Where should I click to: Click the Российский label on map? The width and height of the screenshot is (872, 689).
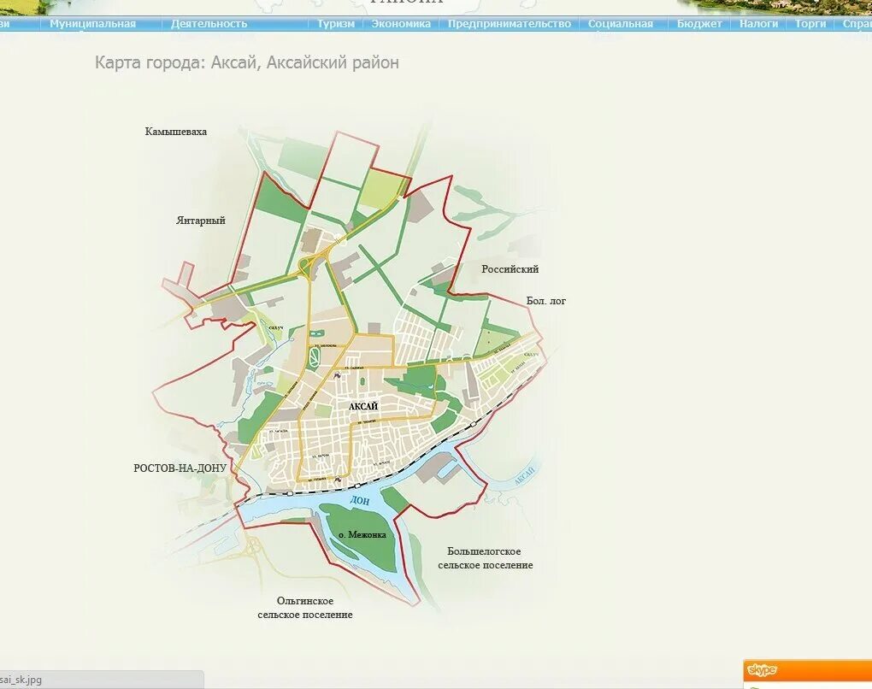pyautogui.click(x=510, y=269)
